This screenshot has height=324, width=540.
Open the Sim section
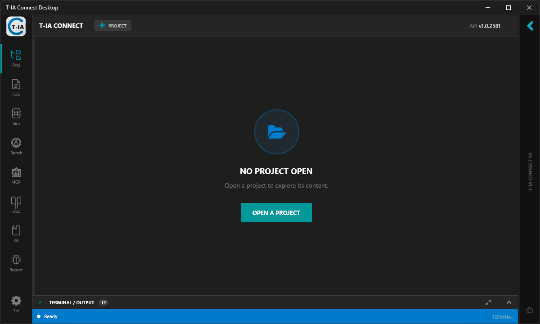click(x=16, y=116)
